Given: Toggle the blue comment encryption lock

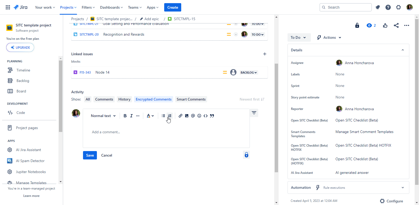Looking at the screenshot, I should [246, 155].
